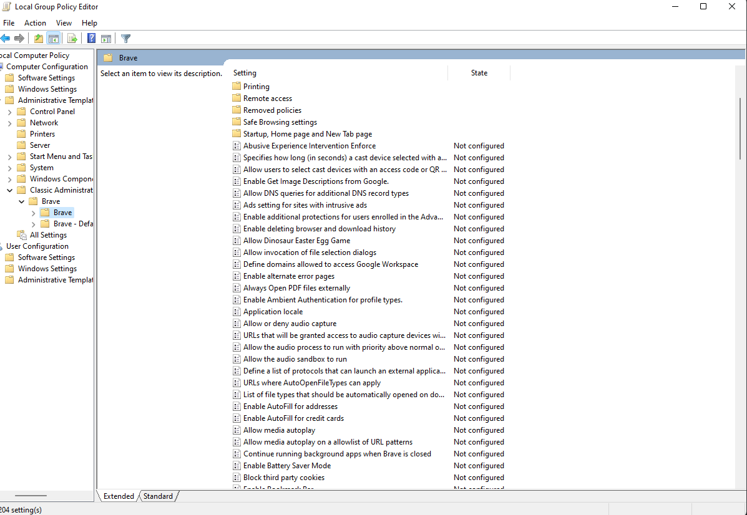747x515 pixels.
Task: Click the folder icon next to Printing
Action: tap(237, 86)
